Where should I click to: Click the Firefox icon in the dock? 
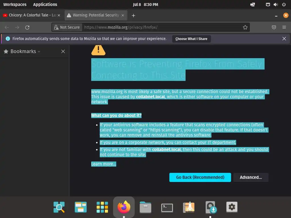tap(124, 207)
